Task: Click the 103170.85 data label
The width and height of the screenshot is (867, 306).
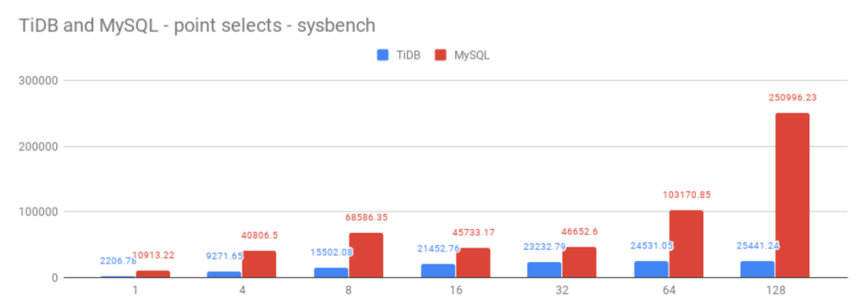Action: tap(686, 195)
